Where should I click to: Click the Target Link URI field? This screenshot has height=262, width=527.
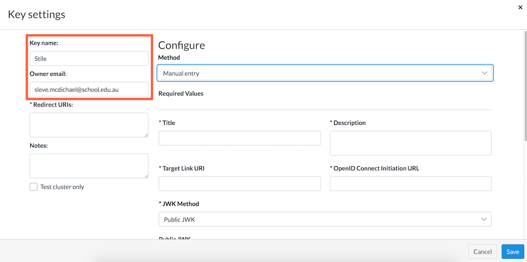(x=240, y=183)
